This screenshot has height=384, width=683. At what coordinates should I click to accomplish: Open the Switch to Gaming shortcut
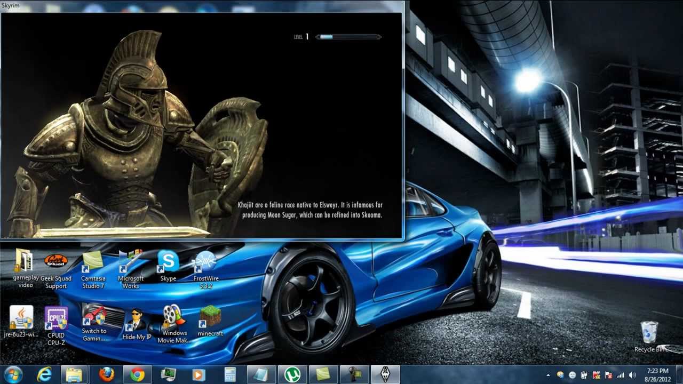(x=94, y=323)
